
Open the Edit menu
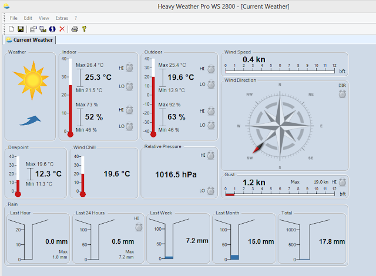click(x=28, y=18)
